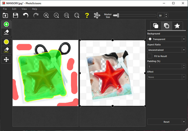
Task: Click the save floppy disk icon
Action: [x=15, y=15]
